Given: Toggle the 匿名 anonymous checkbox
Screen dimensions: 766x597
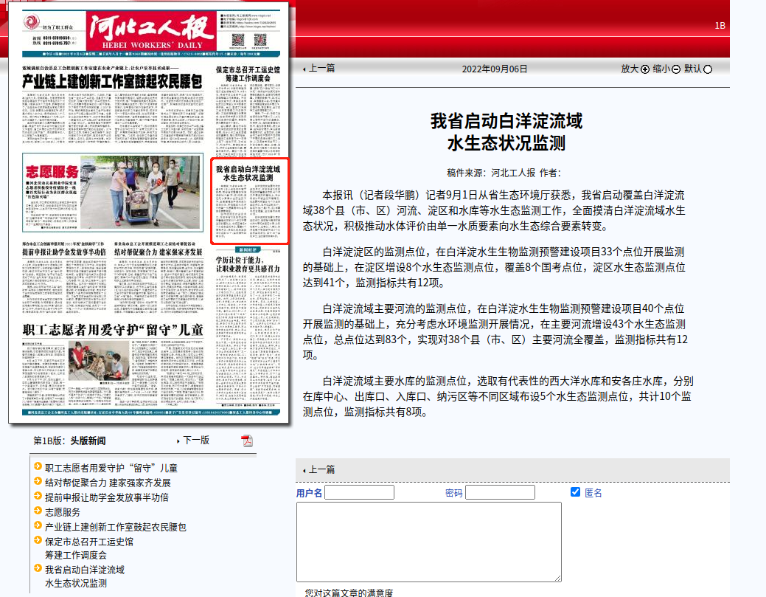Looking at the screenshot, I should point(576,492).
